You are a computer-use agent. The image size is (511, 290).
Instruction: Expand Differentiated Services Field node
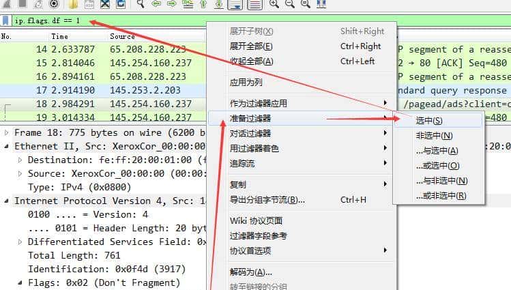[x=20, y=242]
